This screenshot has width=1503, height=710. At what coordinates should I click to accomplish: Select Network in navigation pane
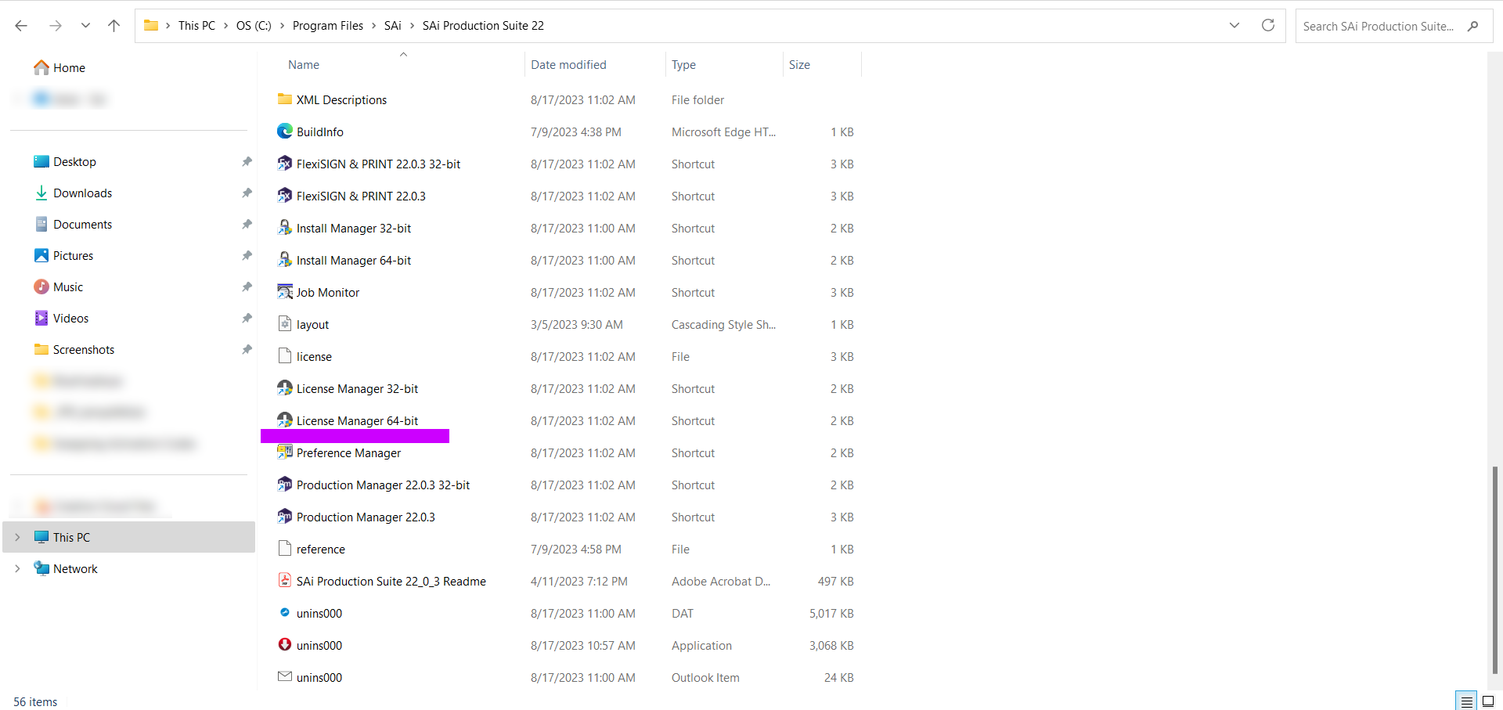pos(75,569)
